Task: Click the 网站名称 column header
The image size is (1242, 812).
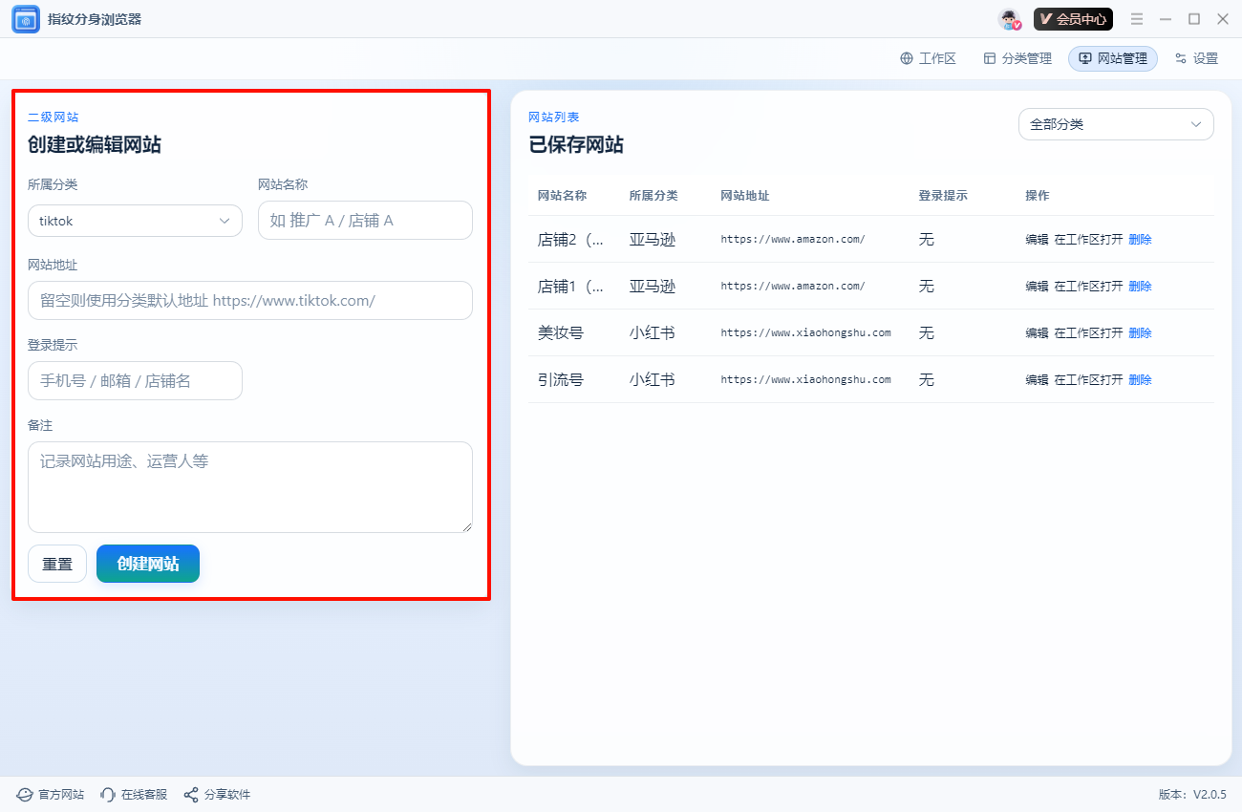Action: tap(563, 196)
